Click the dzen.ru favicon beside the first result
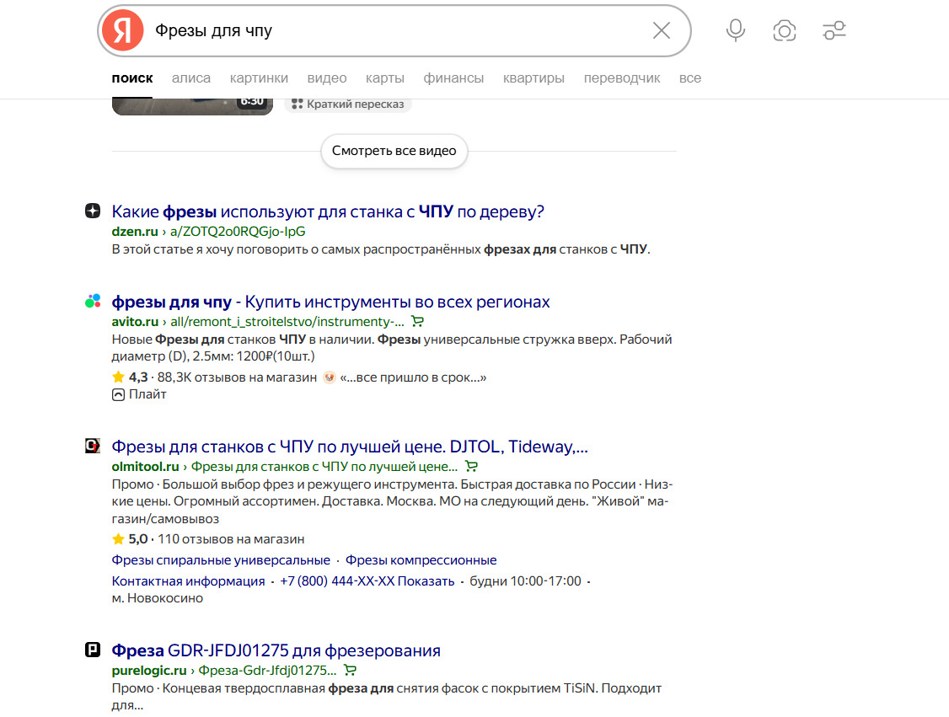The width and height of the screenshot is (949, 717). [x=93, y=211]
